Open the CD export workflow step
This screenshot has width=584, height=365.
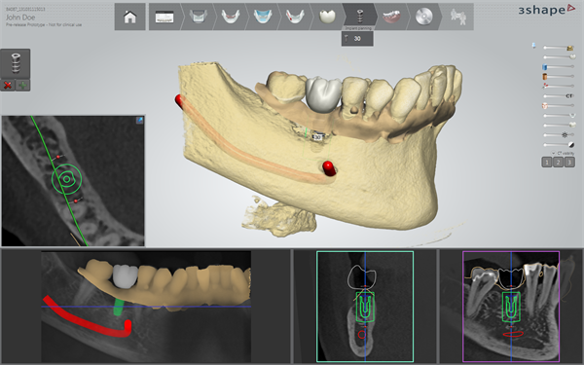pyautogui.click(x=423, y=17)
